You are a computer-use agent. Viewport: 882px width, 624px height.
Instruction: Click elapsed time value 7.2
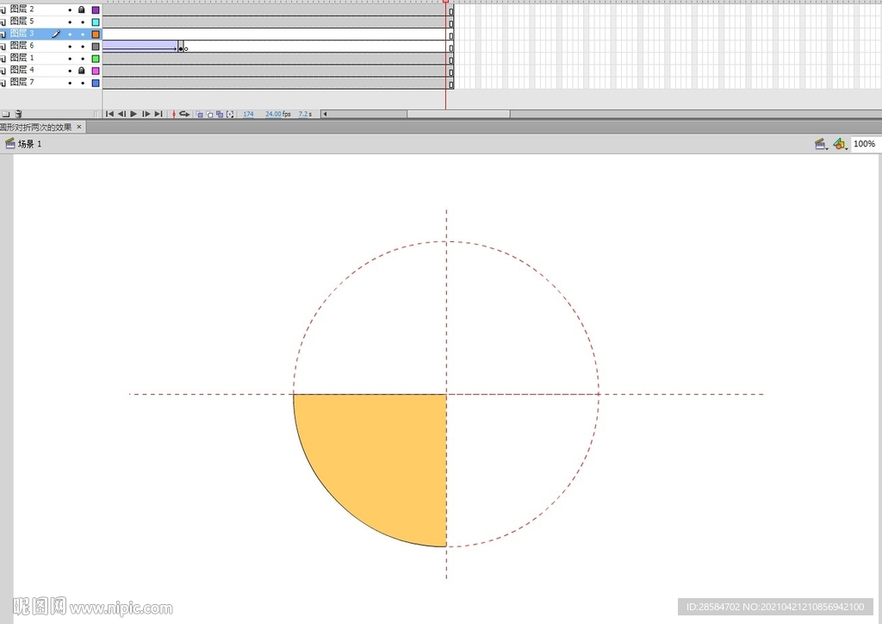point(302,114)
